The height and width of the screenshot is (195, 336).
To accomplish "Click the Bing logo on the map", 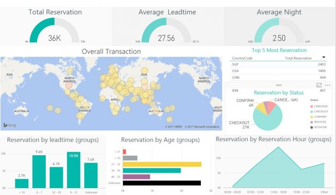I will click(x=10, y=125).
